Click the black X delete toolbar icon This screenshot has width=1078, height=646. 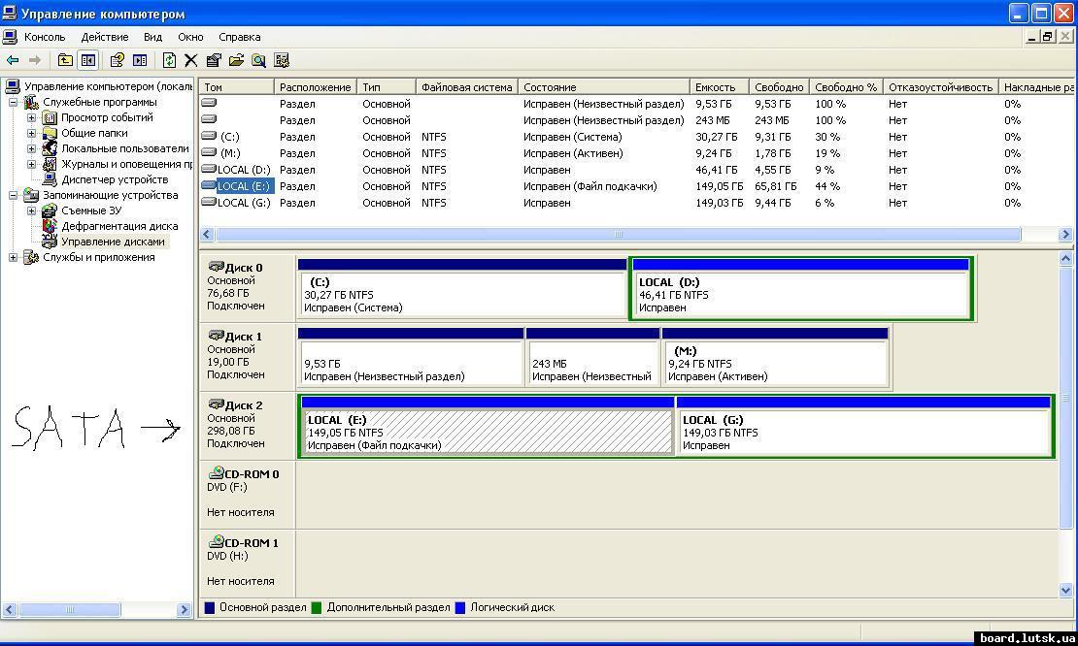pos(191,60)
